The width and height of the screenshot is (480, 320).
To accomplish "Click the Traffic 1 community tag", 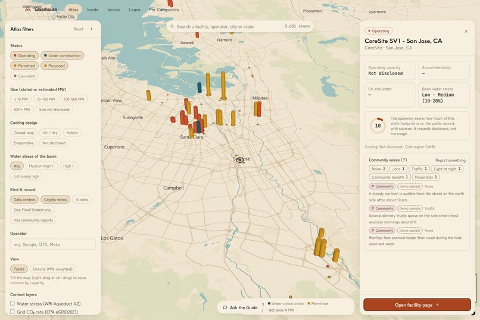I will tap(419, 169).
